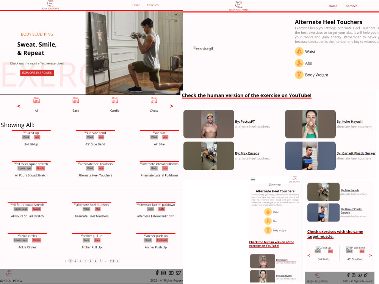
Task: Click the right arrow of the same-target-muscle carousel
Action: coord(371,255)
